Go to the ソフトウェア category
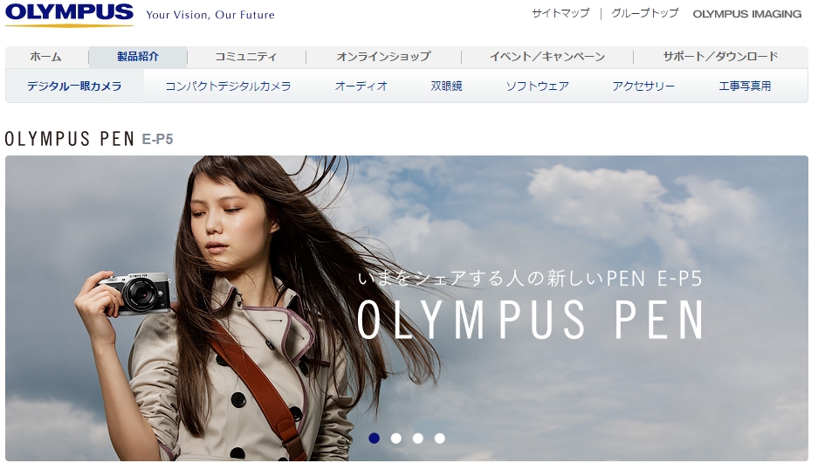This screenshot has height=470, width=818. [537, 86]
